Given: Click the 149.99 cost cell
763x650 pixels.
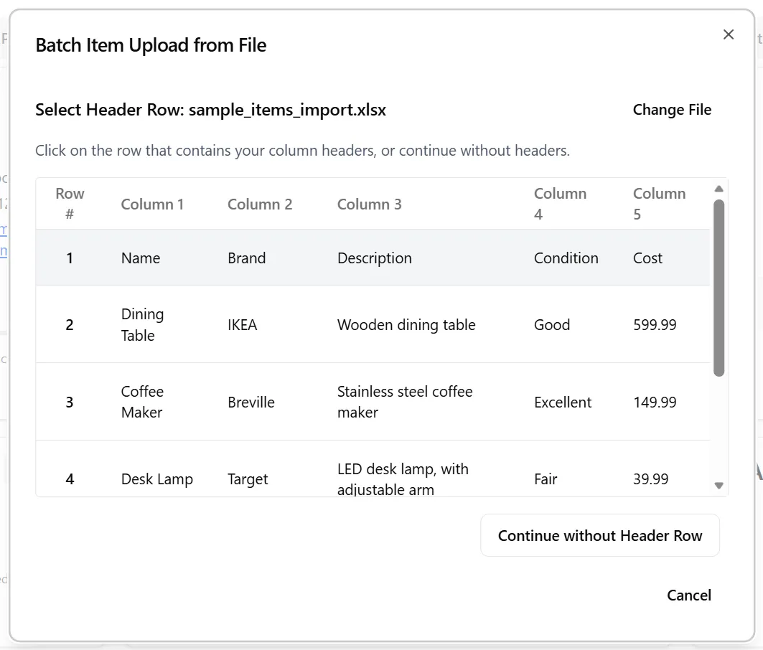Looking at the screenshot, I should point(655,402).
